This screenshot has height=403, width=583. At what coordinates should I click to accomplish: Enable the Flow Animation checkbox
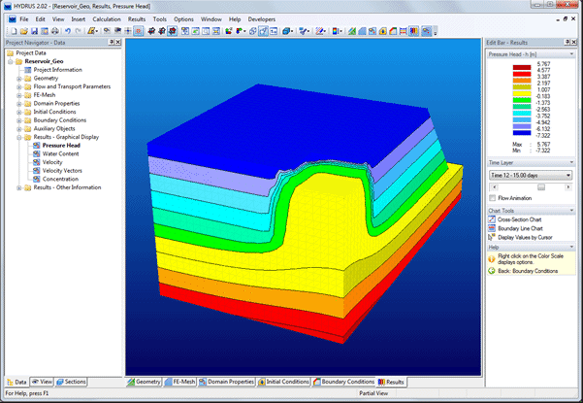[492, 198]
